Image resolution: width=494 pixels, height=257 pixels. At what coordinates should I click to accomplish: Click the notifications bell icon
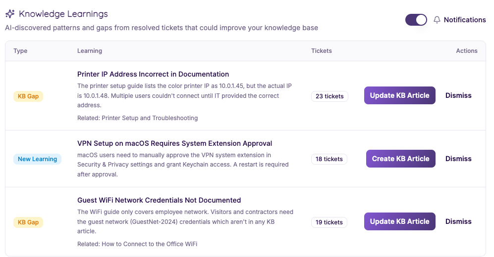[x=437, y=20]
